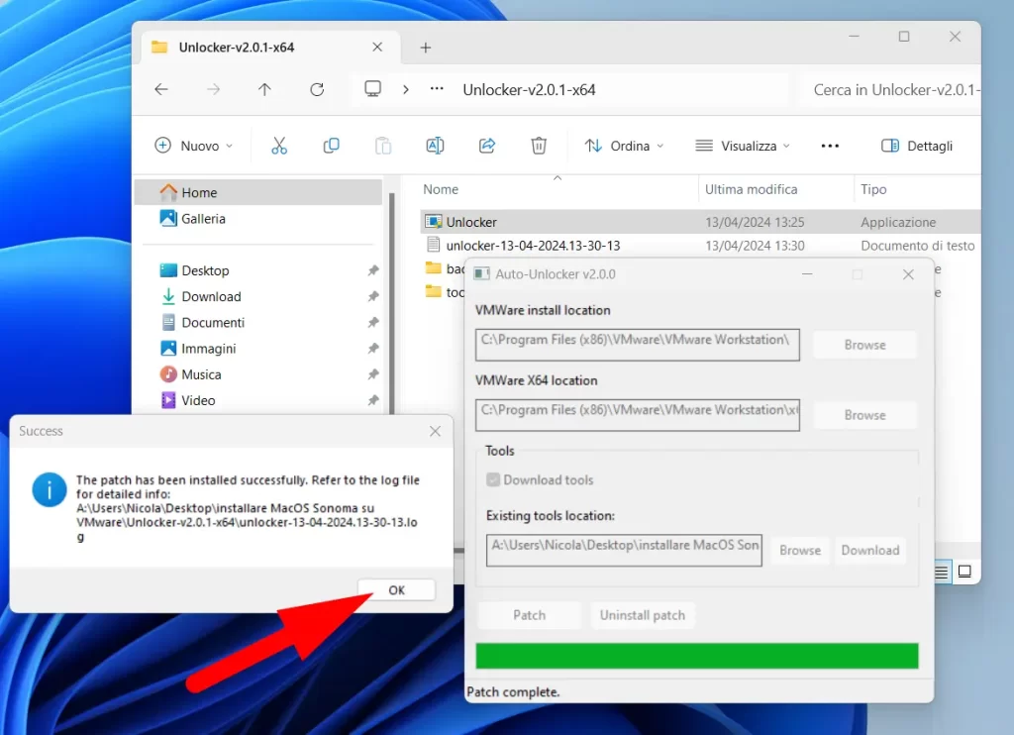Browse for existing tools location

click(800, 551)
